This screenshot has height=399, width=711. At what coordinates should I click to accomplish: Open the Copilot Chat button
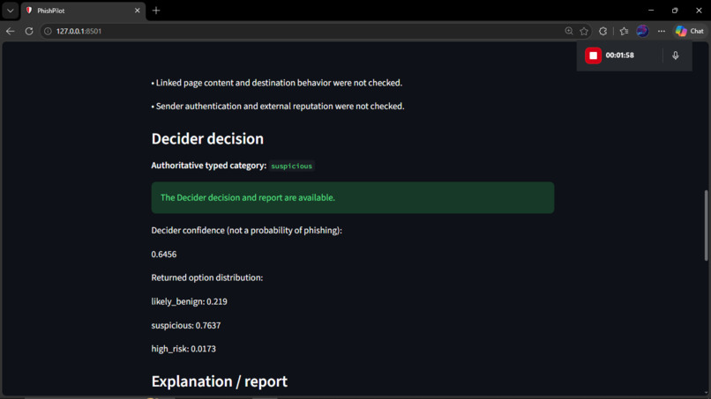690,31
